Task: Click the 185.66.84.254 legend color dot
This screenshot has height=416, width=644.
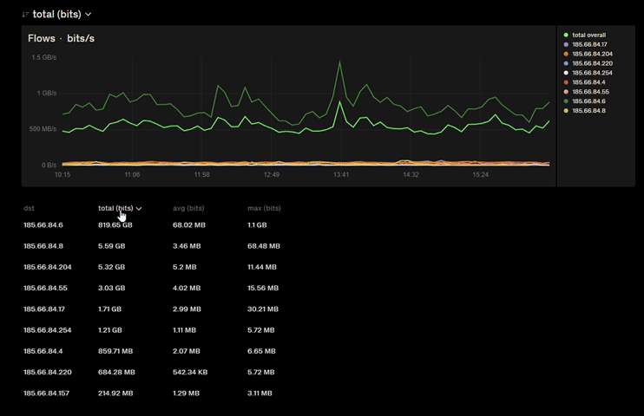Action: [x=567, y=74]
